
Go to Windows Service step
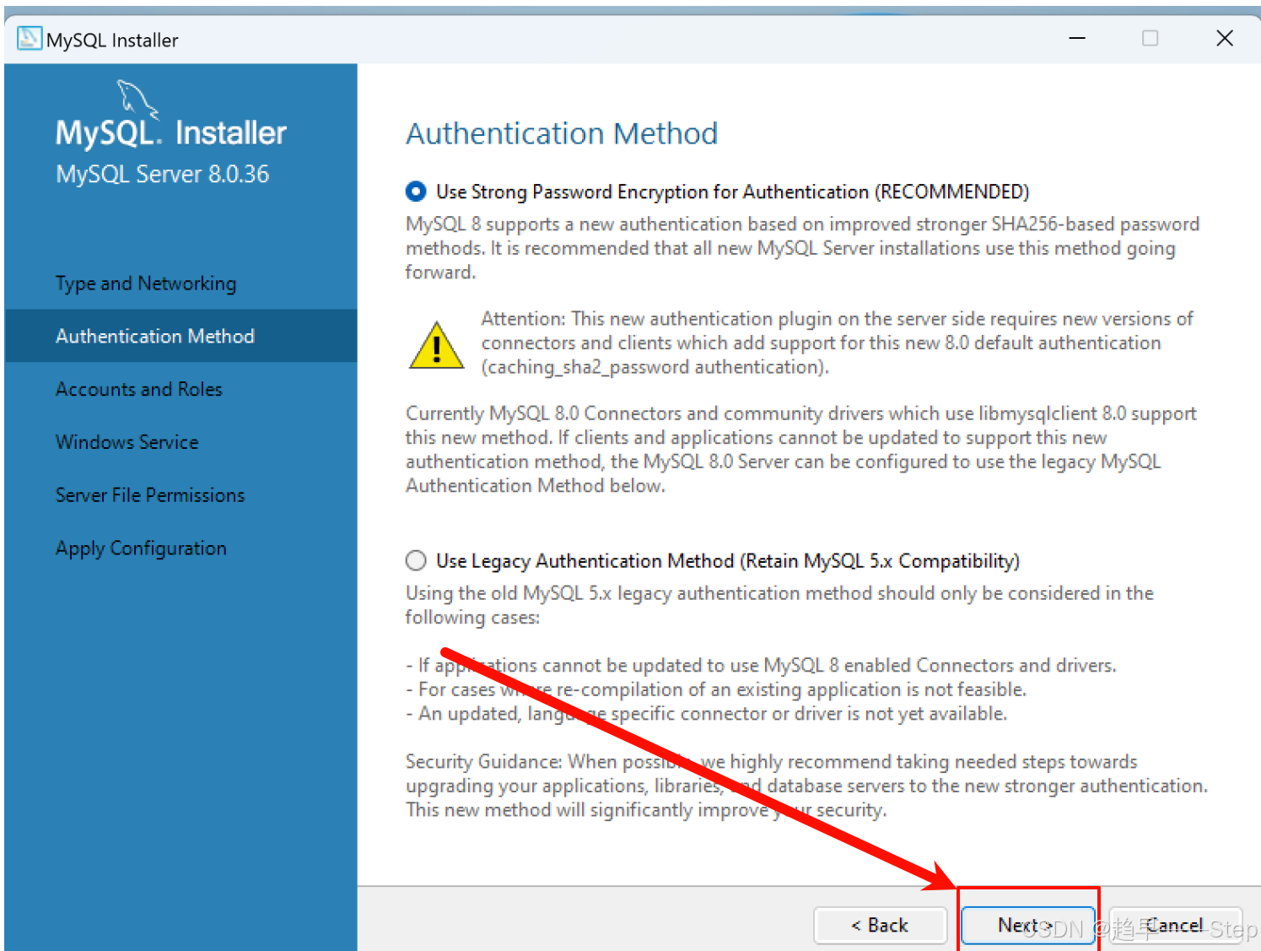(127, 442)
